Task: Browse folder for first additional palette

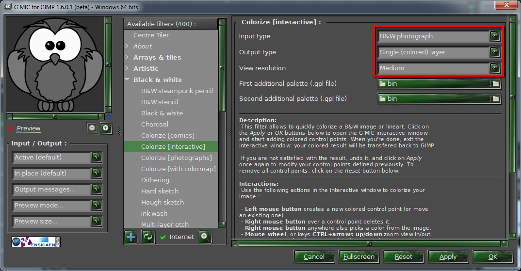Action: 496,84
